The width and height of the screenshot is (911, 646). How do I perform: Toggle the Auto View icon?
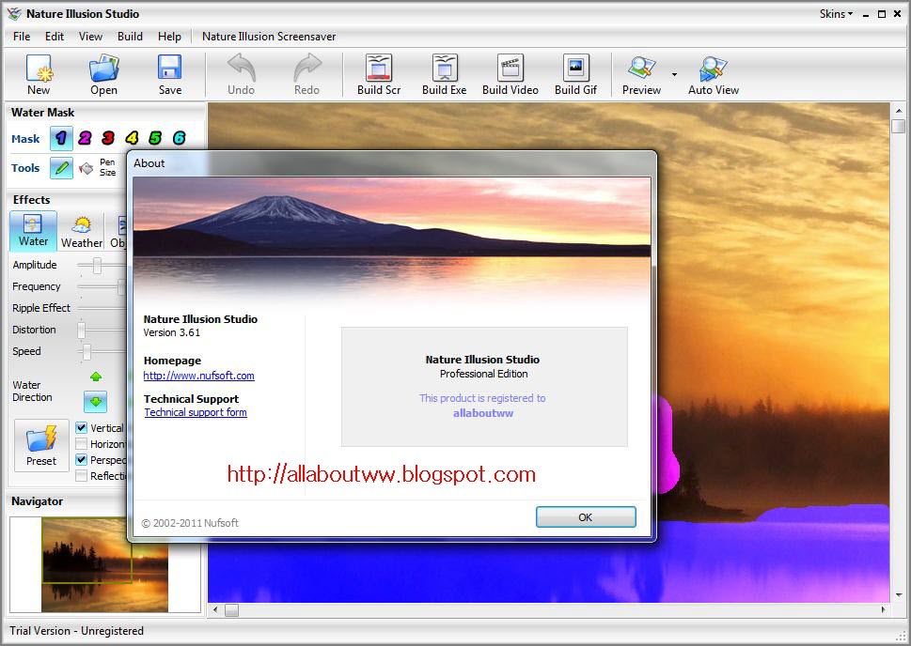click(x=714, y=69)
